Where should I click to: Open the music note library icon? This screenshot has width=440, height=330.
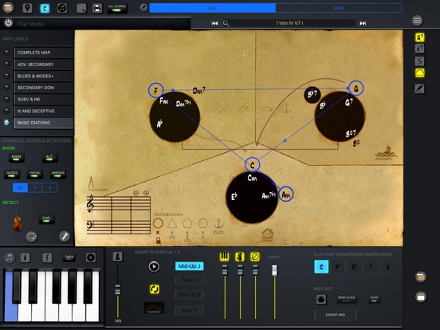point(62,8)
